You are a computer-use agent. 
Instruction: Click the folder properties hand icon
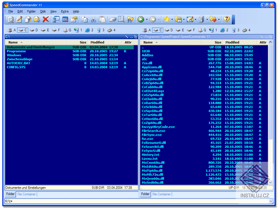pos(74,19)
